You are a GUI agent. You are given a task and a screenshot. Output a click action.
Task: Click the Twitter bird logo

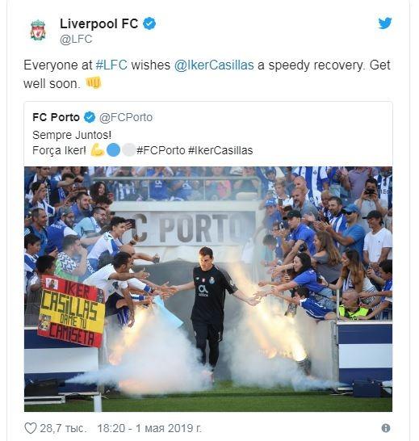pyautogui.click(x=385, y=23)
